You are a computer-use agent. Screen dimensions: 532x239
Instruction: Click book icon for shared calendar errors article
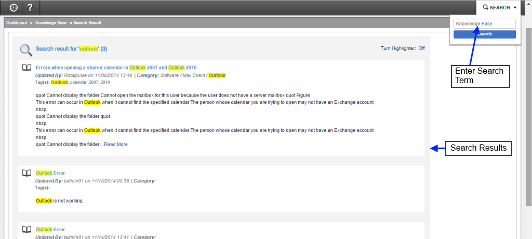tap(27, 68)
